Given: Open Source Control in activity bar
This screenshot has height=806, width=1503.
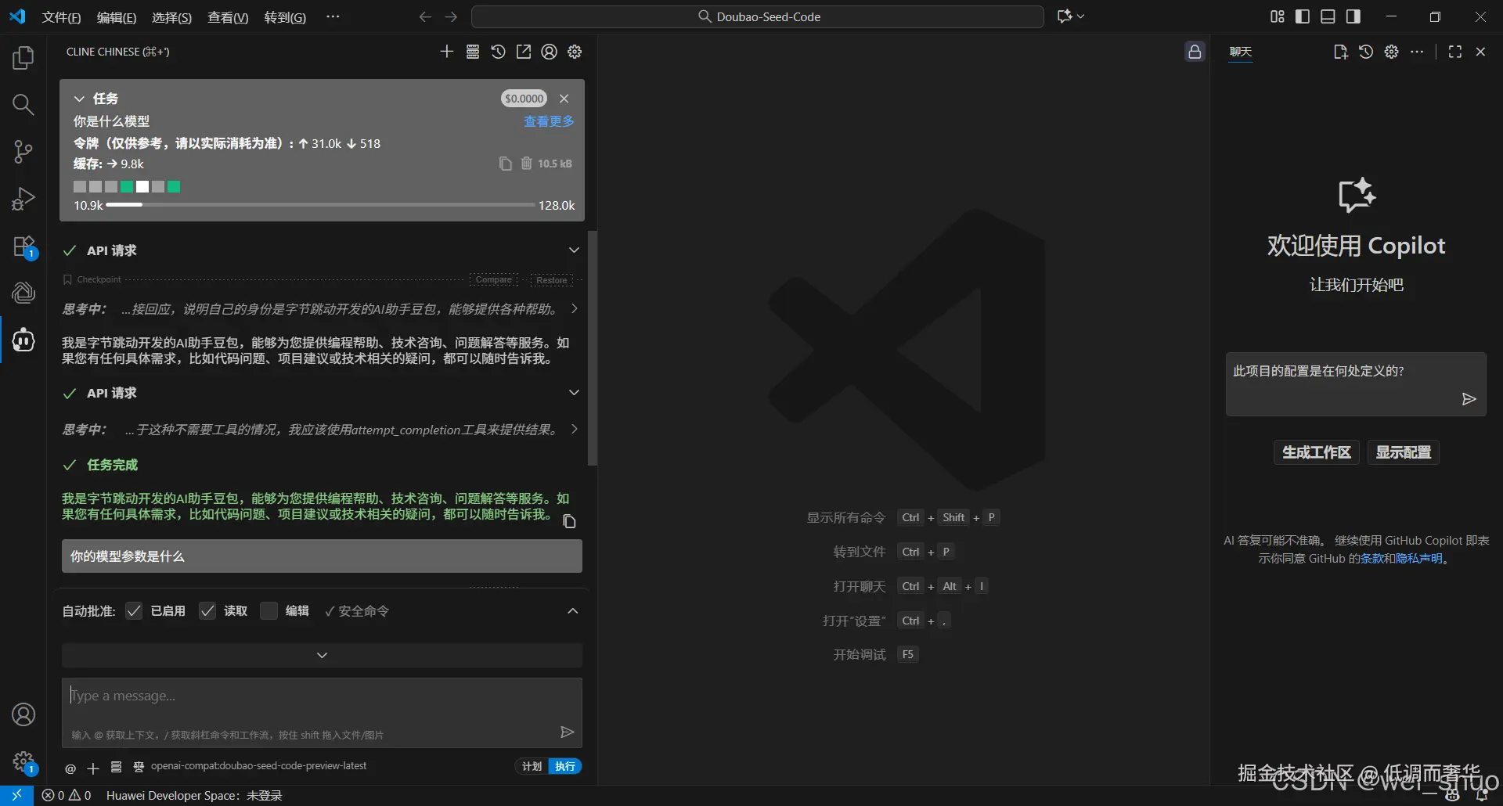Looking at the screenshot, I should coord(23,151).
